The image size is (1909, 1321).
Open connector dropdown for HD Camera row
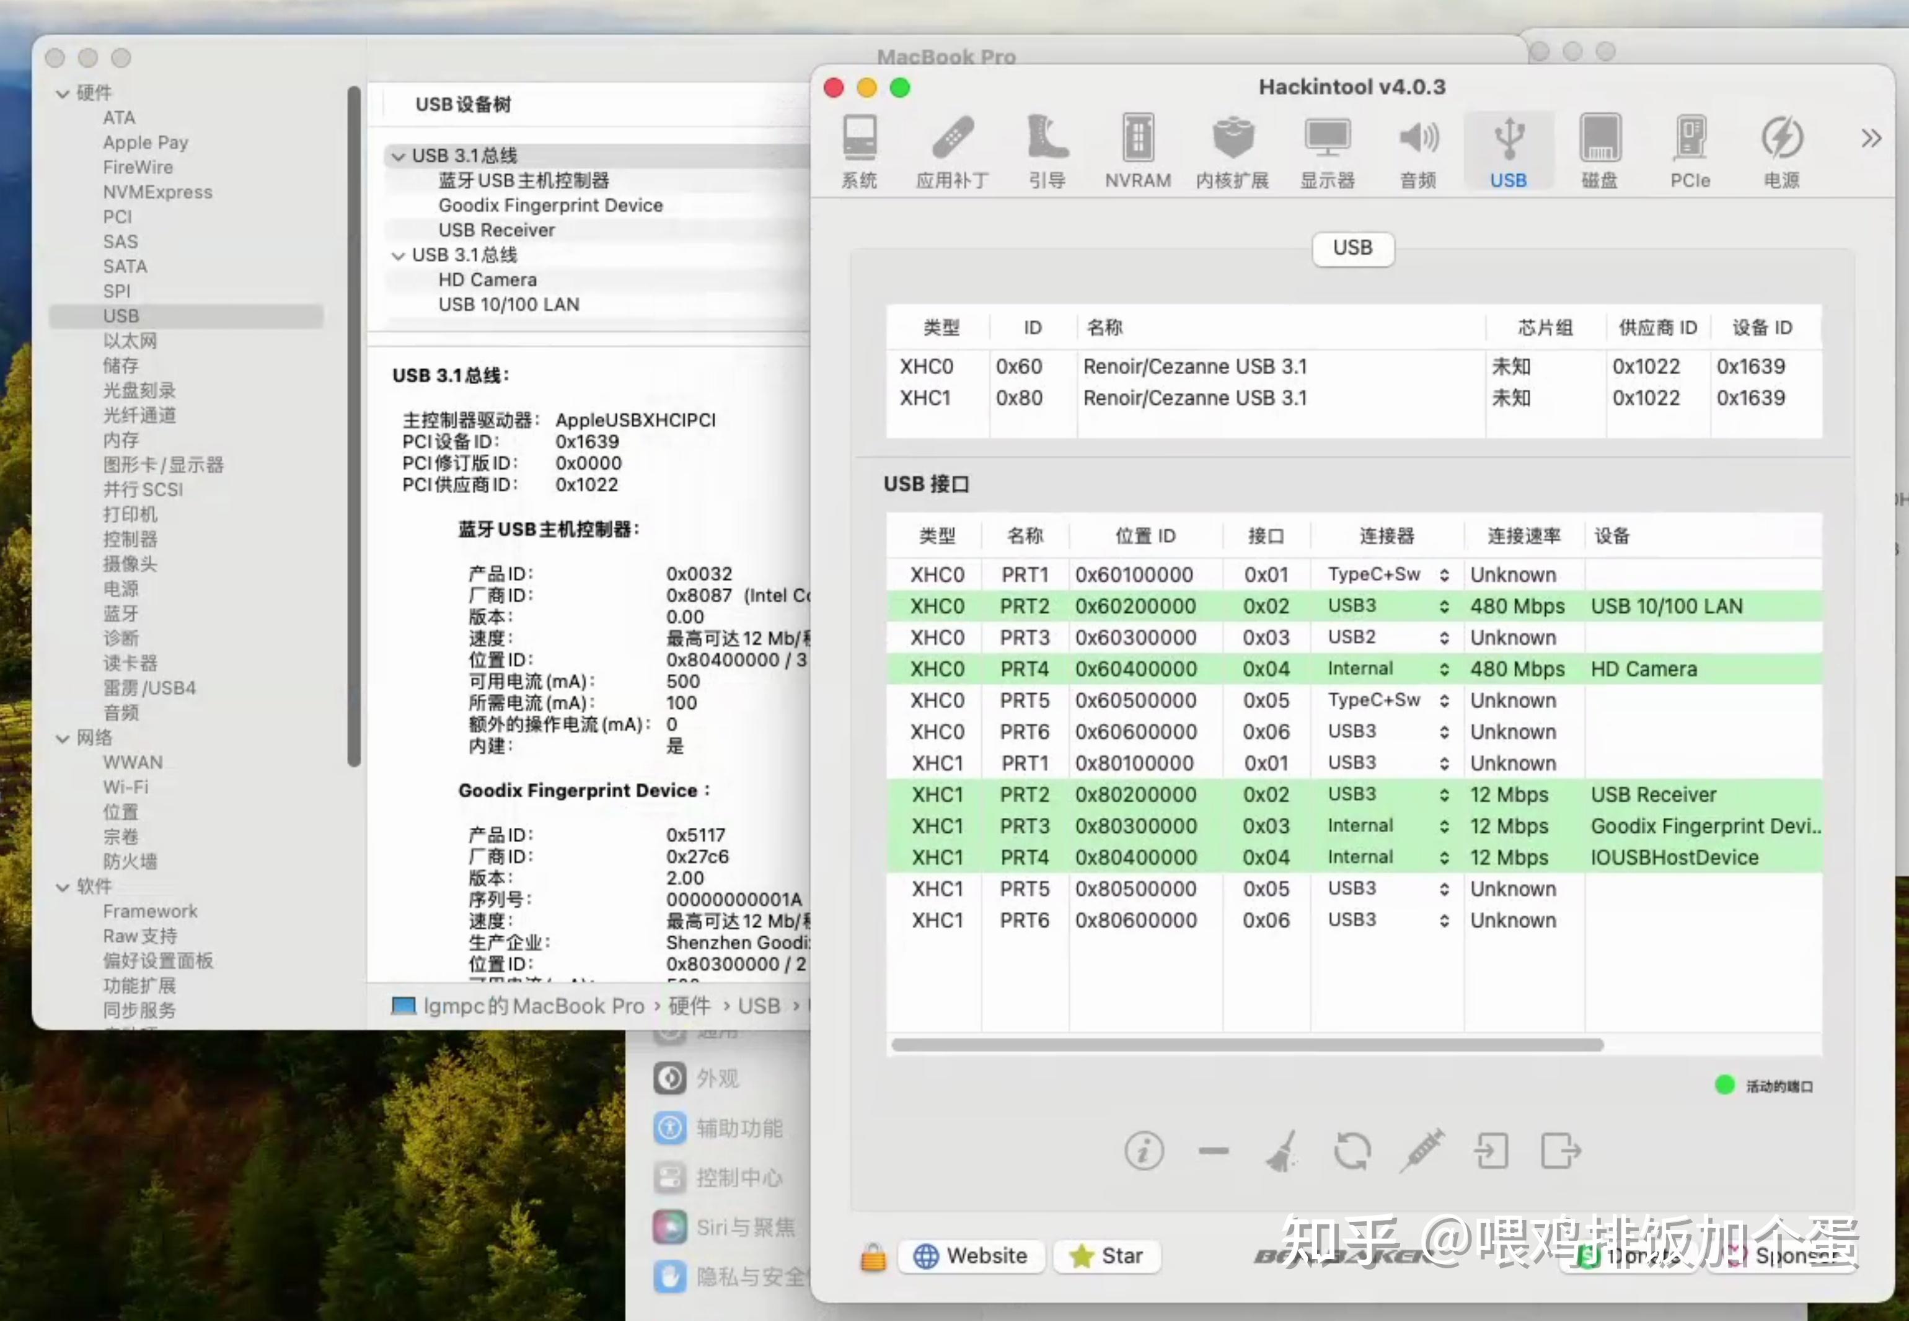pos(1444,669)
